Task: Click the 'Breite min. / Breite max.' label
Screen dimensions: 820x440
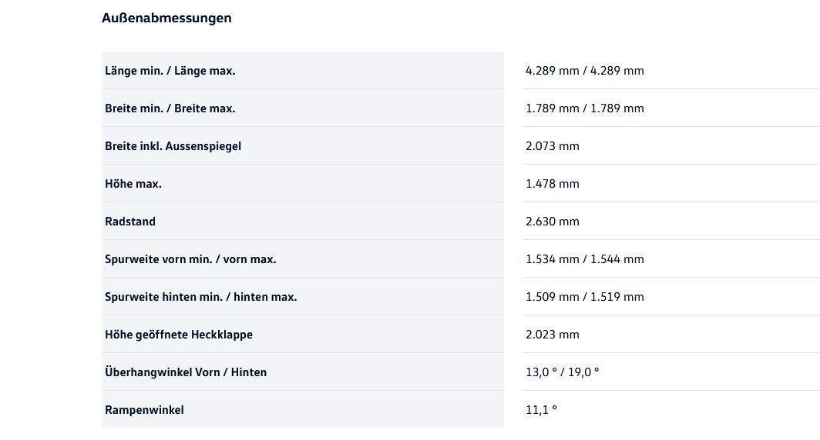Action: point(170,108)
